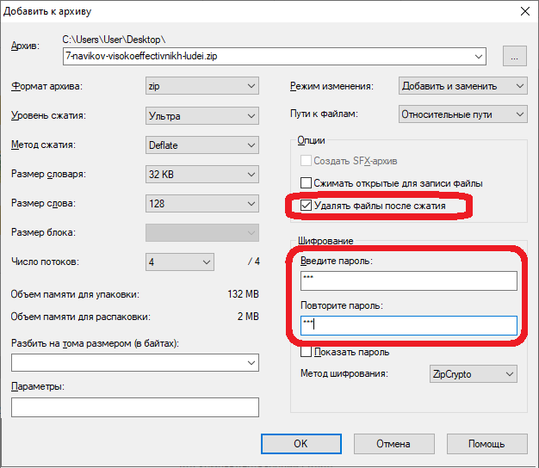Open the update mode dropdown Добавить и заменить

(463, 86)
